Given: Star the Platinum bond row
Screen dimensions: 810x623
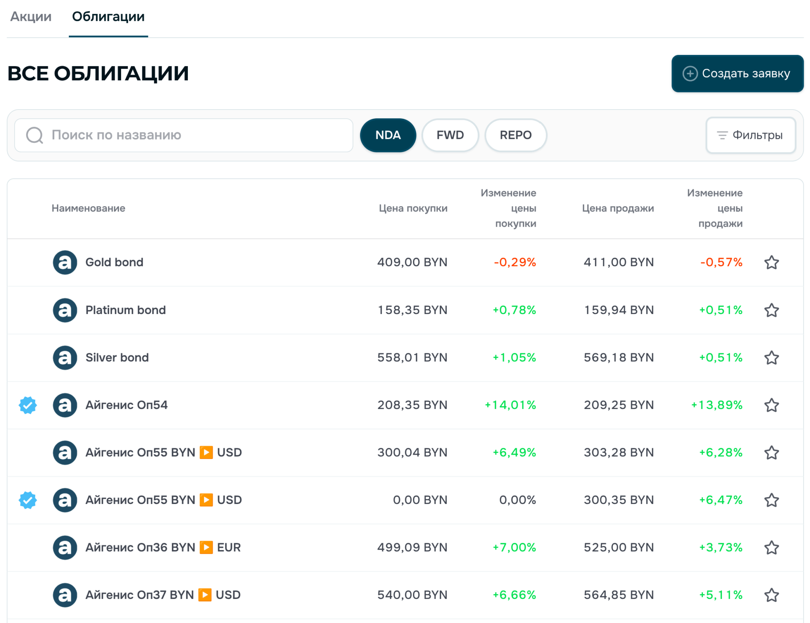Looking at the screenshot, I should tap(771, 310).
